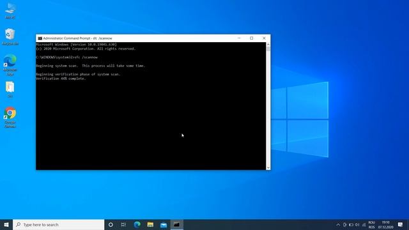Switch the ROU keyboard language indicator
Screen dimensions: 409x230
[372, 224]
